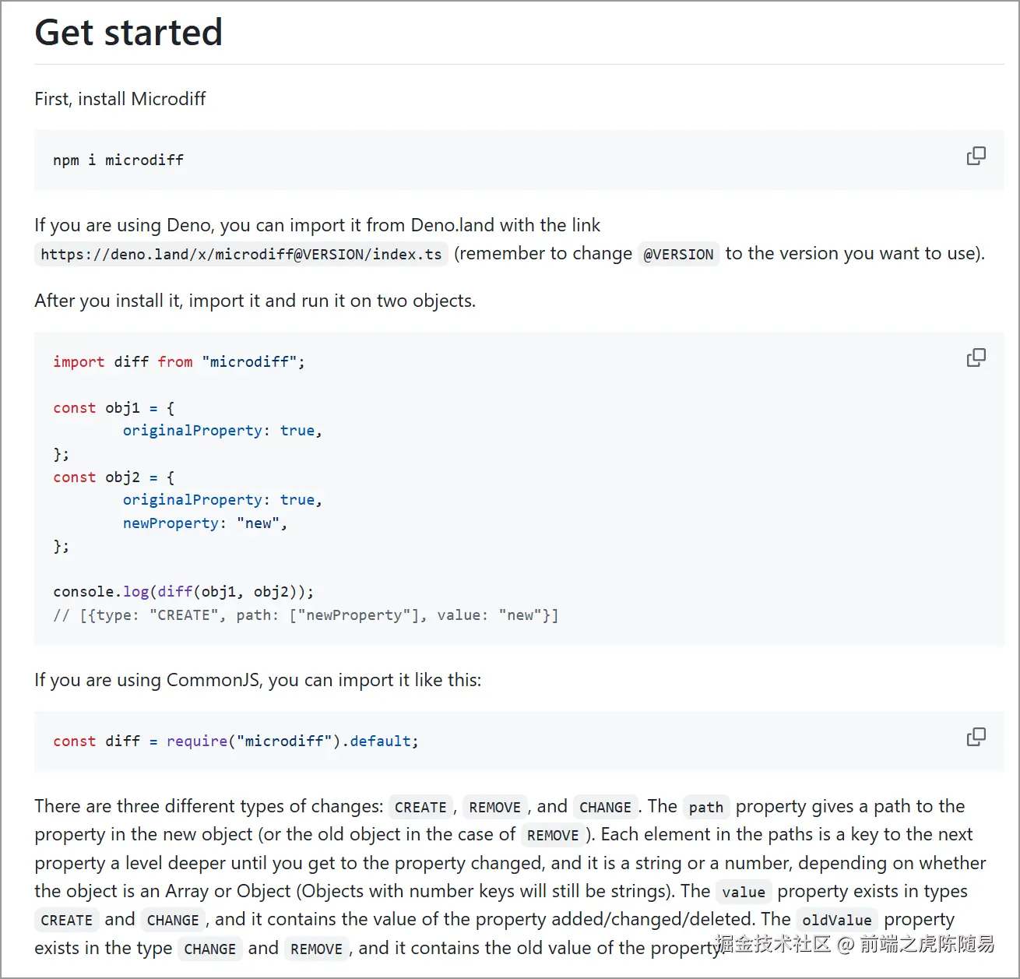Screen dimensions: 1020x979
Task: Click the @VERSION inline code tag
Action: pos(678,255)
